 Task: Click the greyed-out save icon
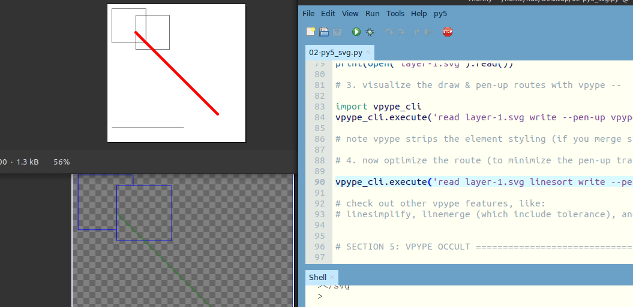click(x=337, y=32)
